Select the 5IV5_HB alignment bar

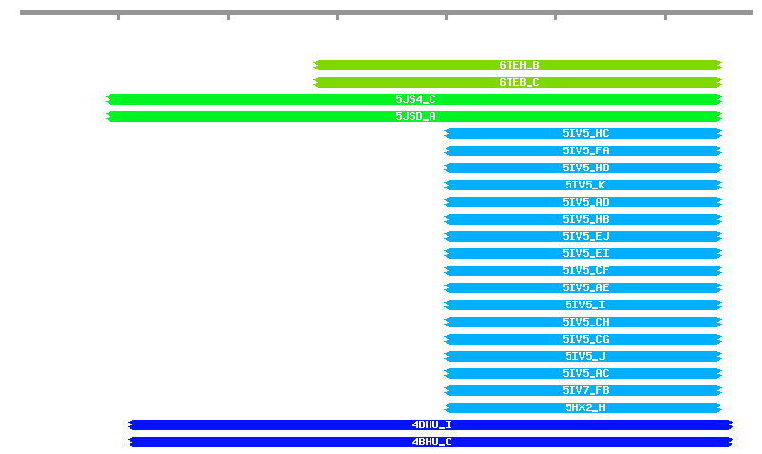(x=583, y=220)
